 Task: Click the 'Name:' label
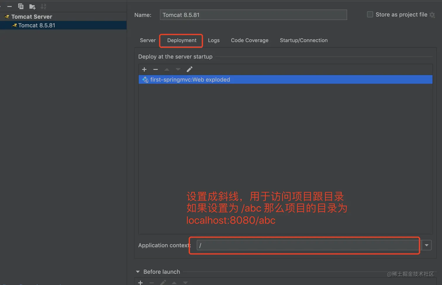143,15
